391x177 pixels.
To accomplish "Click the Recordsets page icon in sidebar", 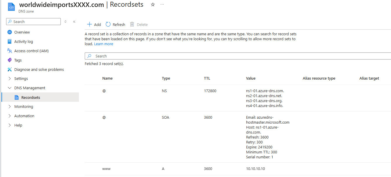I will tap(17, 97).
